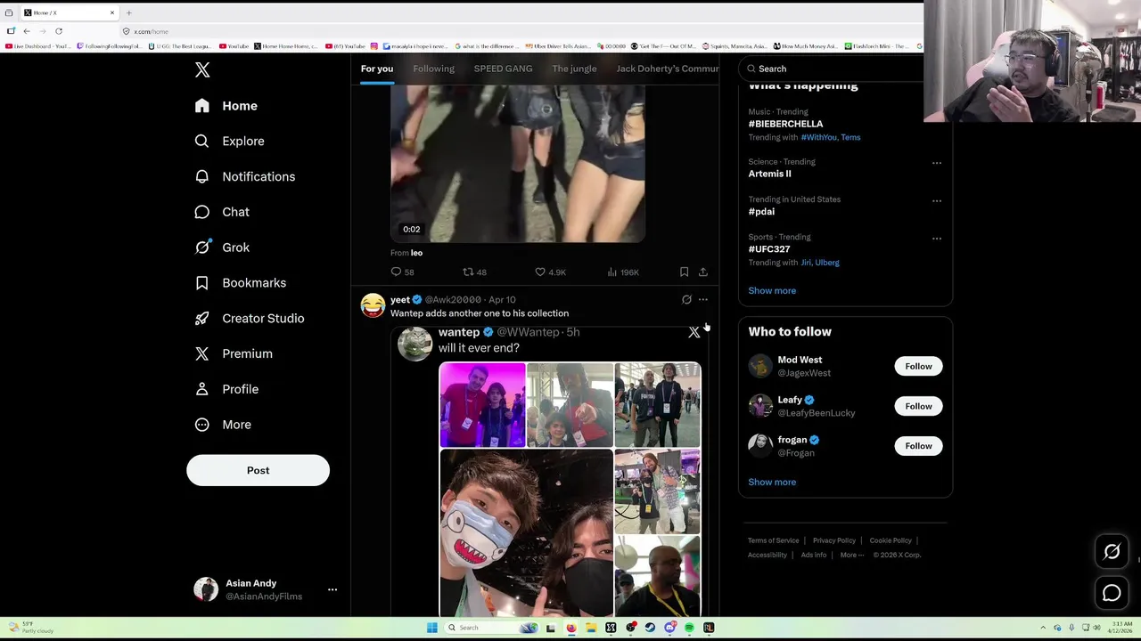
Task: Click the X logo in the sidebar
Action: pyautogui.click(x=202, y=70)
